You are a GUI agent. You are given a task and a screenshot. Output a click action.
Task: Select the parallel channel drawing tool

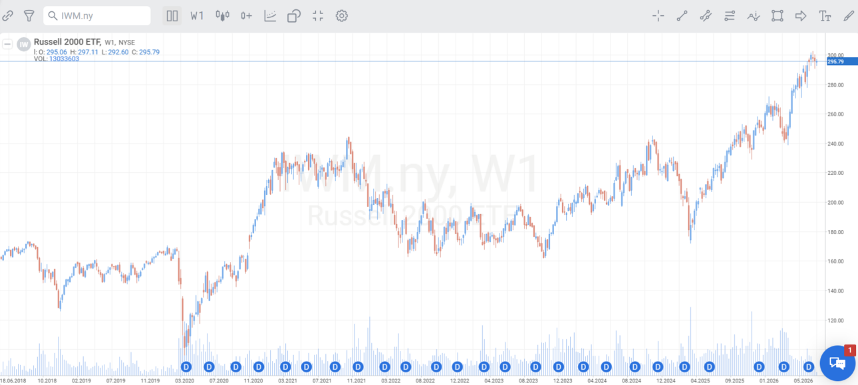click(x=706, y=16)
